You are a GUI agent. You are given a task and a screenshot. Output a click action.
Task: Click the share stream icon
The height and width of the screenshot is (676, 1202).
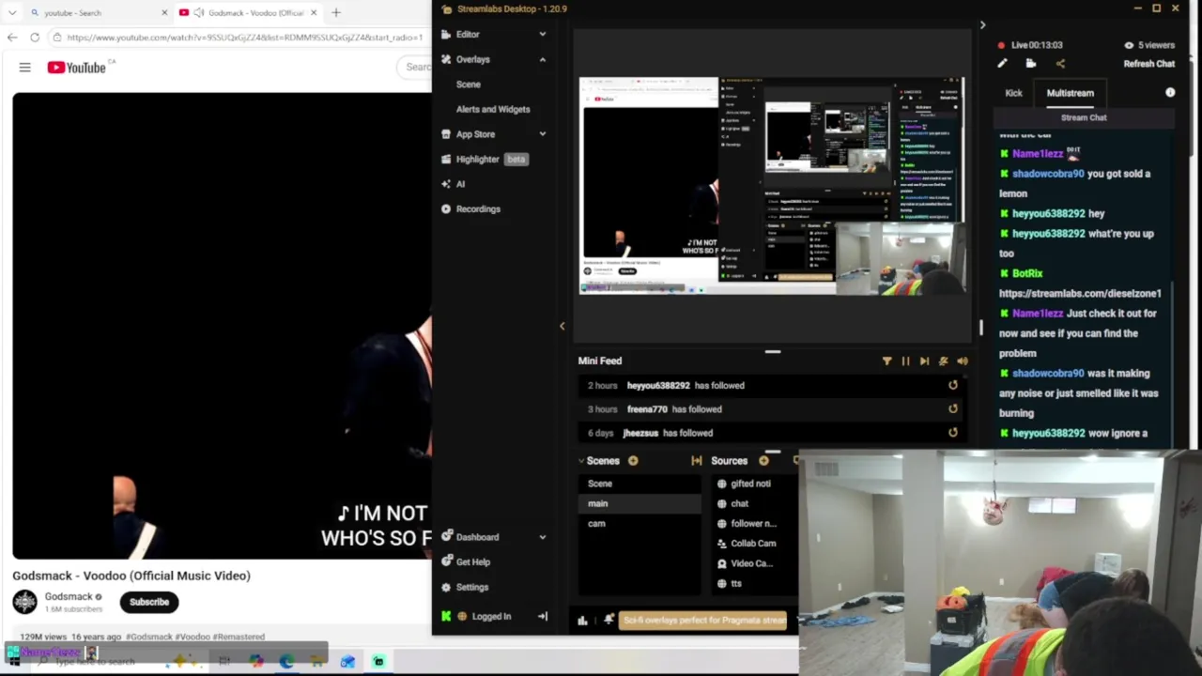[1060, 64]
